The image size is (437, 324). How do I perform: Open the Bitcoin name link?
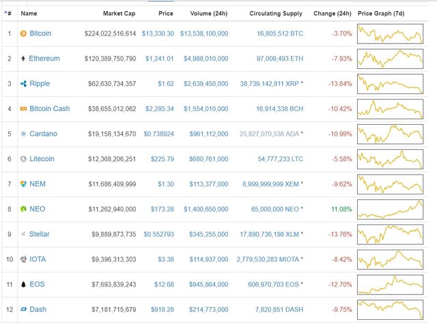(x=40, y=33)
